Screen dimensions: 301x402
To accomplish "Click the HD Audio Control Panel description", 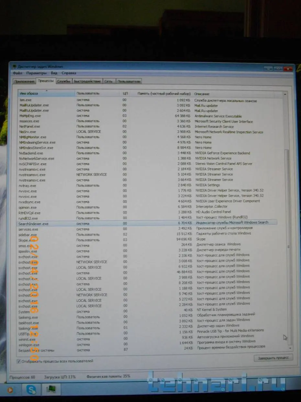I will pyautogui.click(x=214, y=212).
